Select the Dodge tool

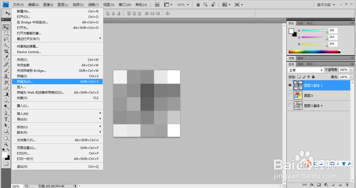coord(6,106)
